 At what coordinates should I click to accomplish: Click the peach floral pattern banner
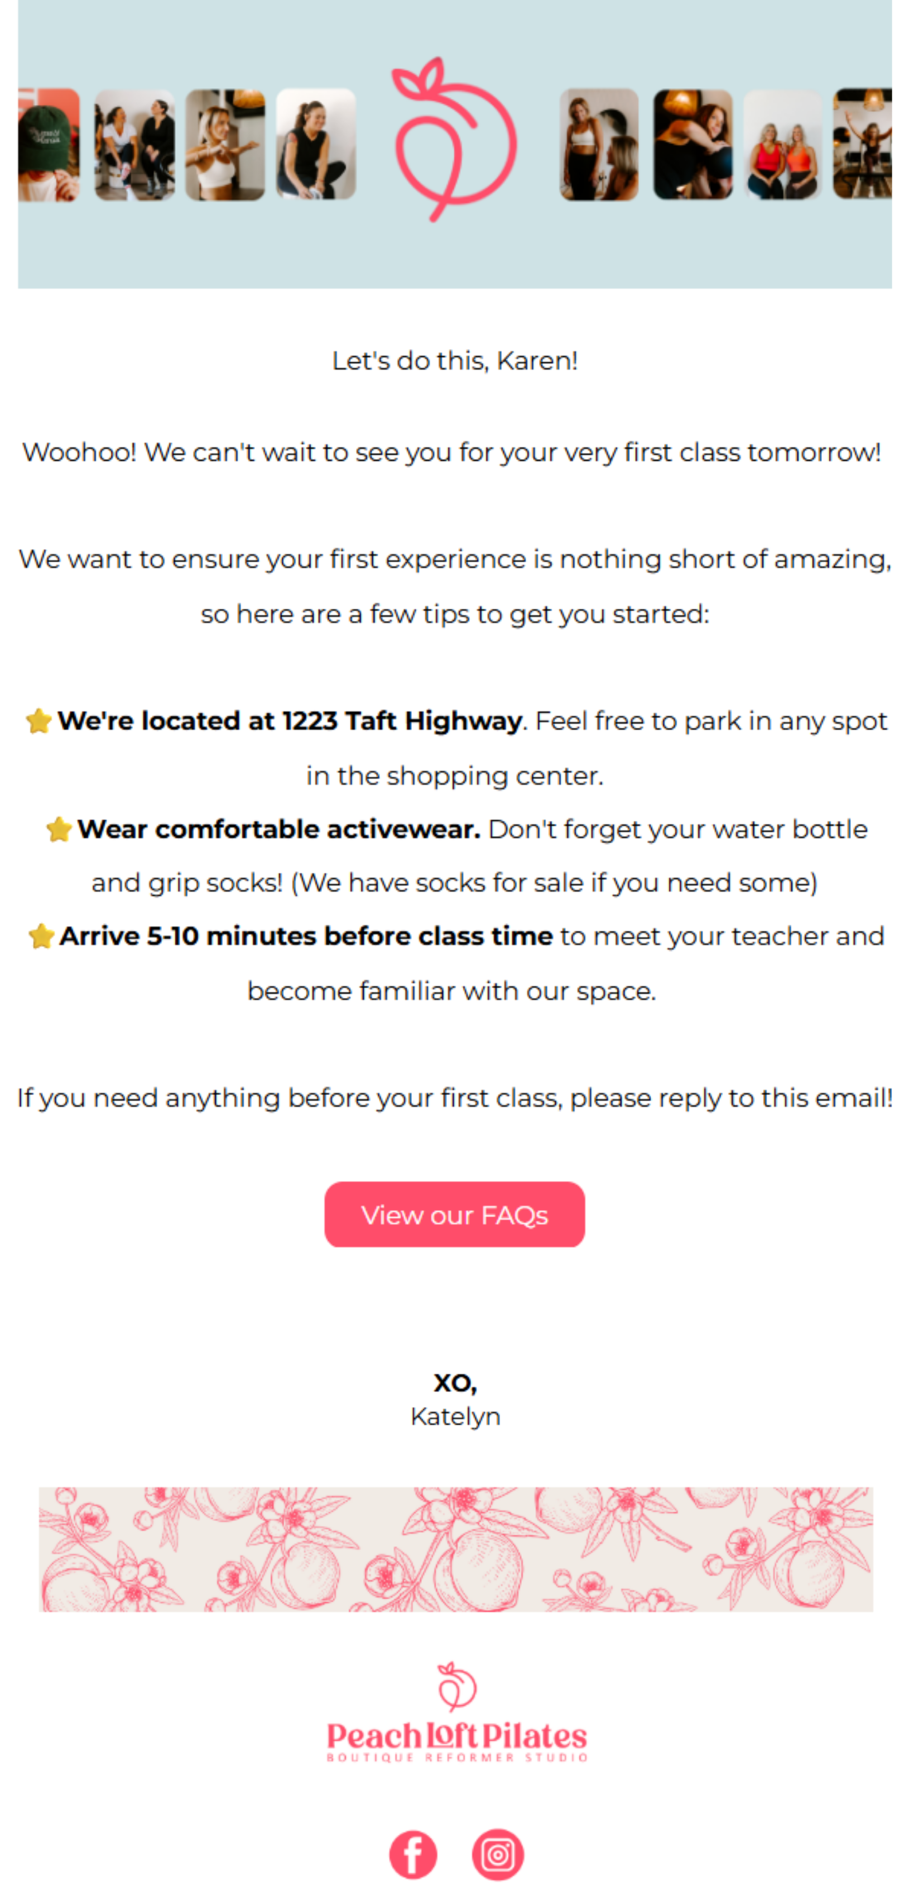pos(455,1549)
